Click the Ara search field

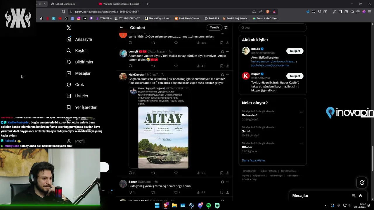point(273,27)
